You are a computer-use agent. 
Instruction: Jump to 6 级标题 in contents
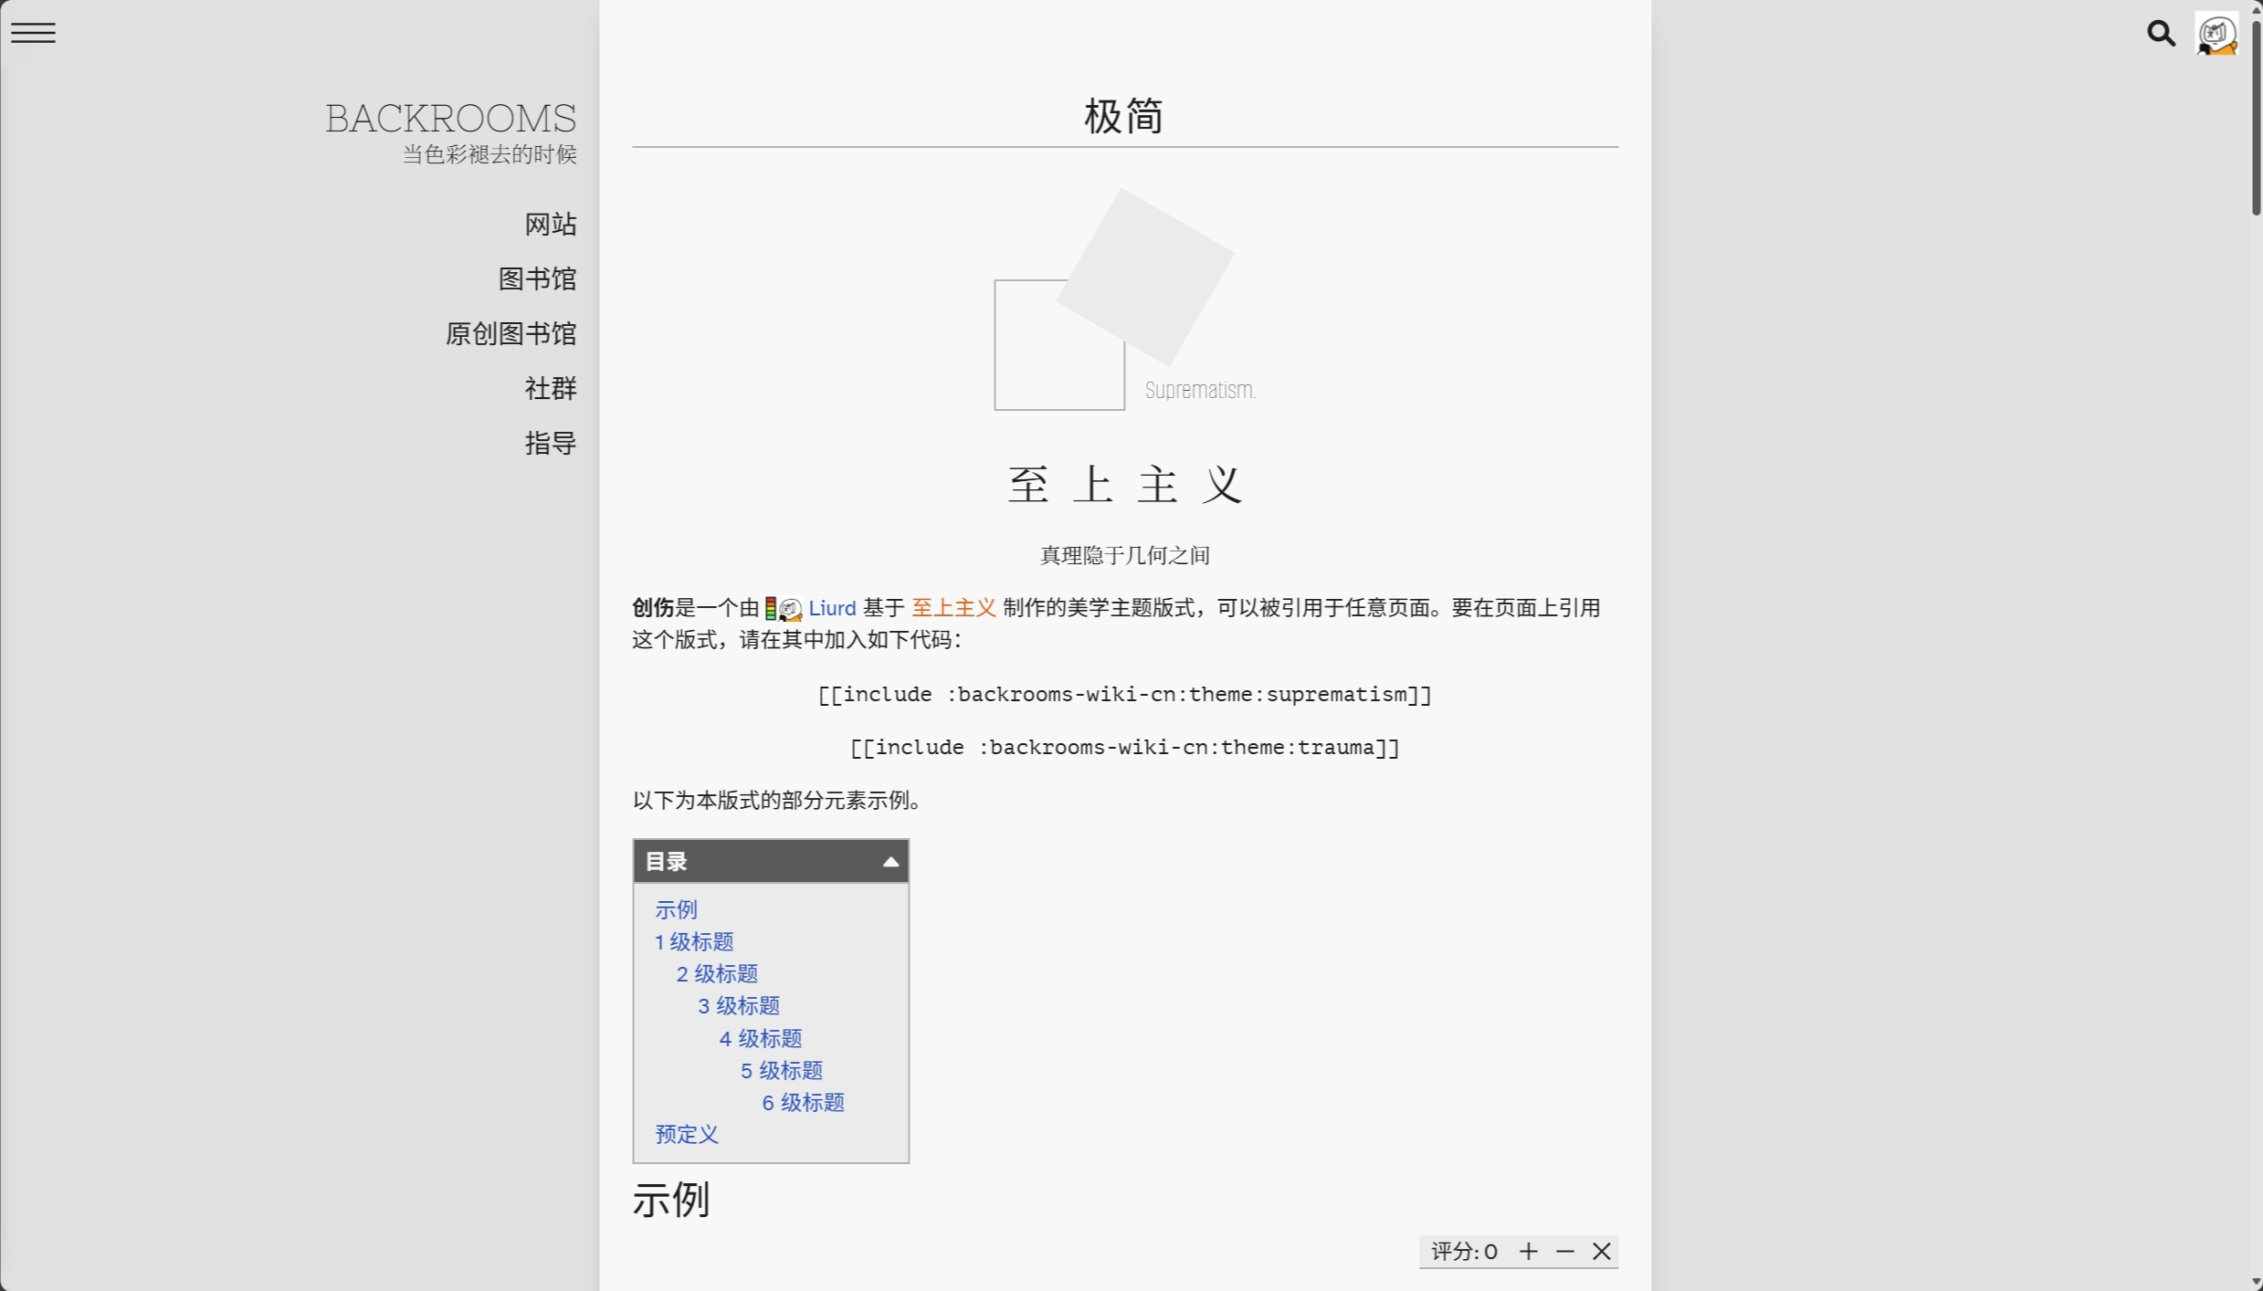(x=804, y=1102)
